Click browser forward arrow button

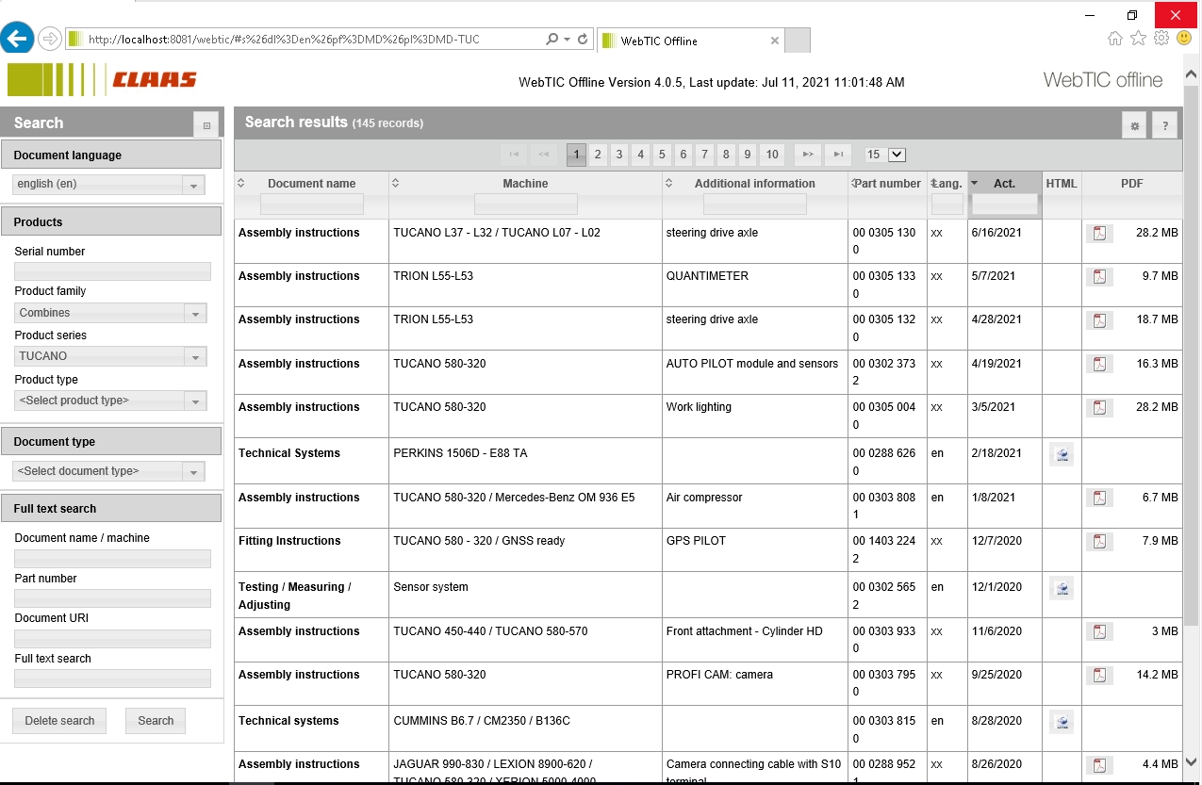50,39
